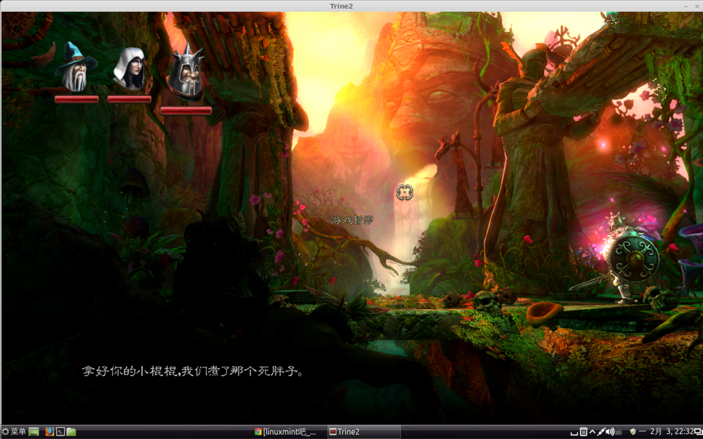This screenshot has height=439, width=703.
Task: Click the Trine2 title bar text
Action: (341, 6)
